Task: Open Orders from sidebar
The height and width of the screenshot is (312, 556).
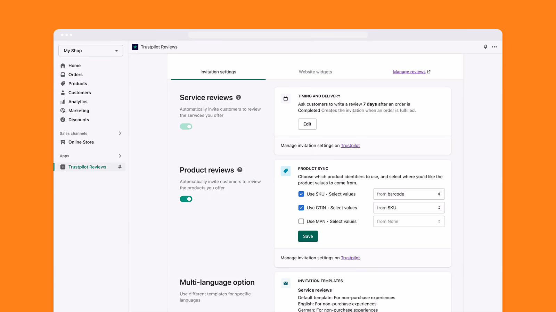Action: [75, 75]
